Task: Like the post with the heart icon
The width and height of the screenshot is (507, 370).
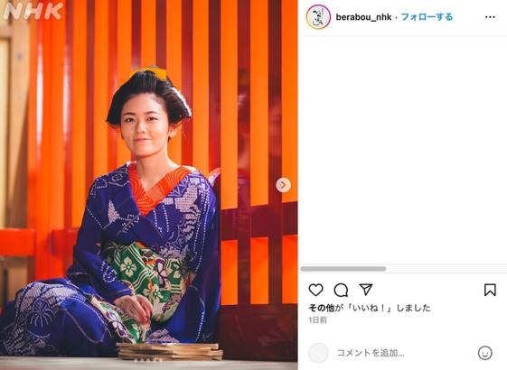Action: point(315,290)
